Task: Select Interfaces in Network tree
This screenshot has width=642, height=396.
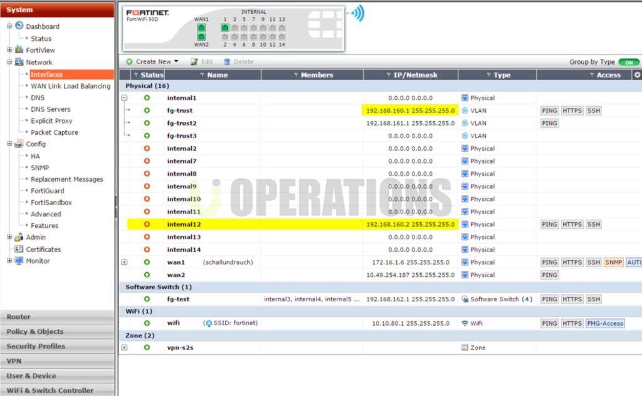Action: pyautogui.click(x=46, y=74)
